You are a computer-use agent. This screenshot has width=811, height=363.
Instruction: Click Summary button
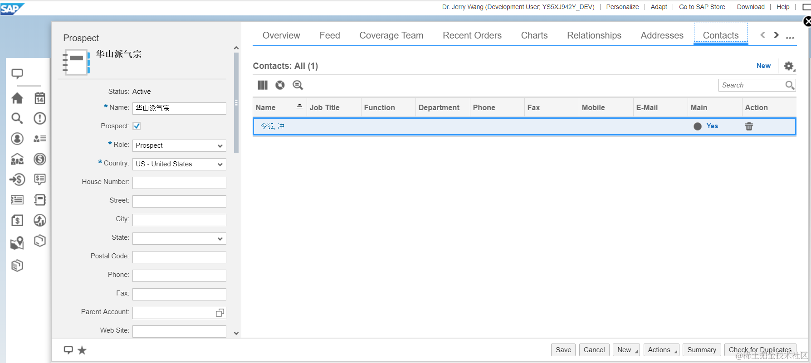702,350
